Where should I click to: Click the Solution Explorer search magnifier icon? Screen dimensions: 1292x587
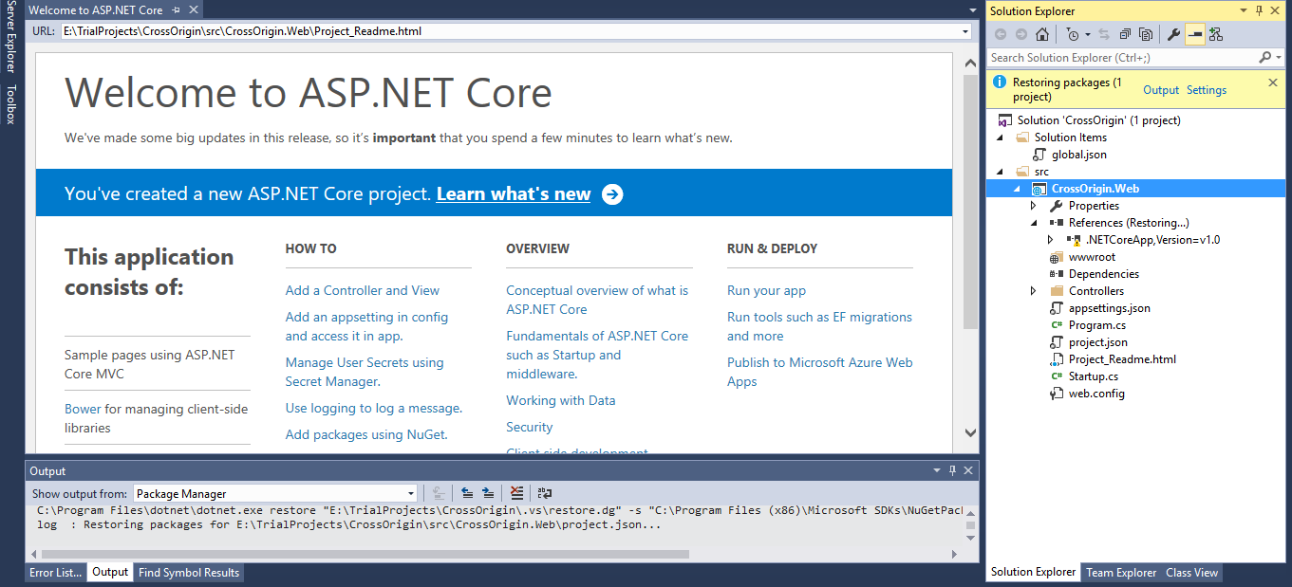coord(1264,58)
